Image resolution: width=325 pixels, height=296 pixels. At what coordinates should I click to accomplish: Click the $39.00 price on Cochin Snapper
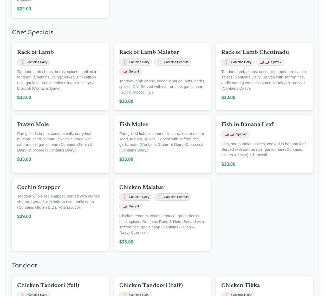tap(24, 216)
